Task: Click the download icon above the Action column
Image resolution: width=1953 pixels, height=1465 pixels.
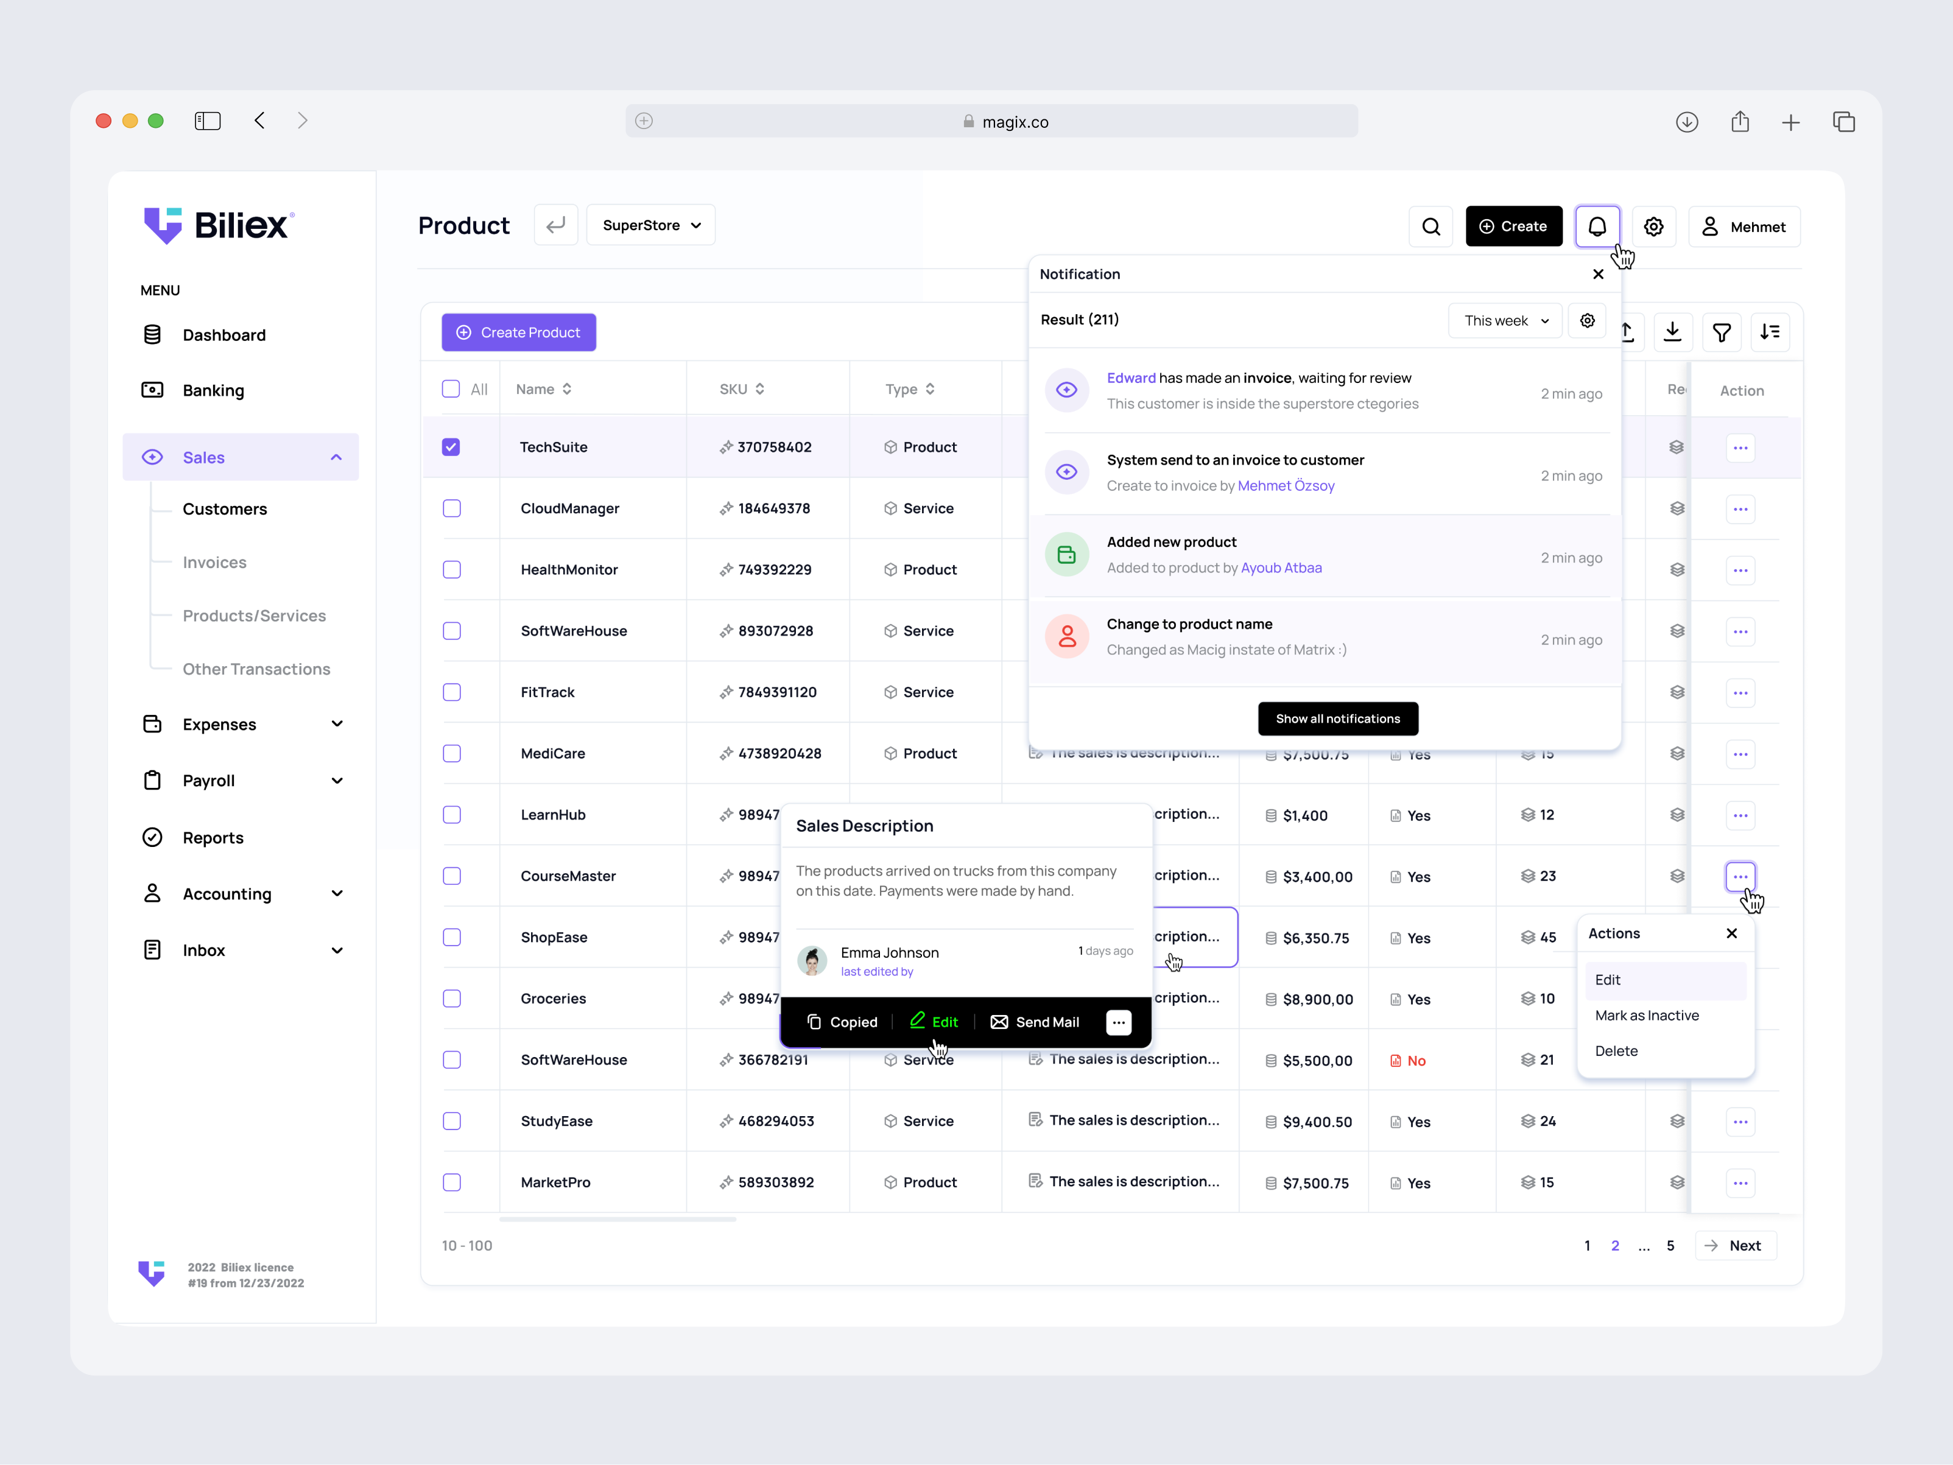Action: tap(1673, 332)
